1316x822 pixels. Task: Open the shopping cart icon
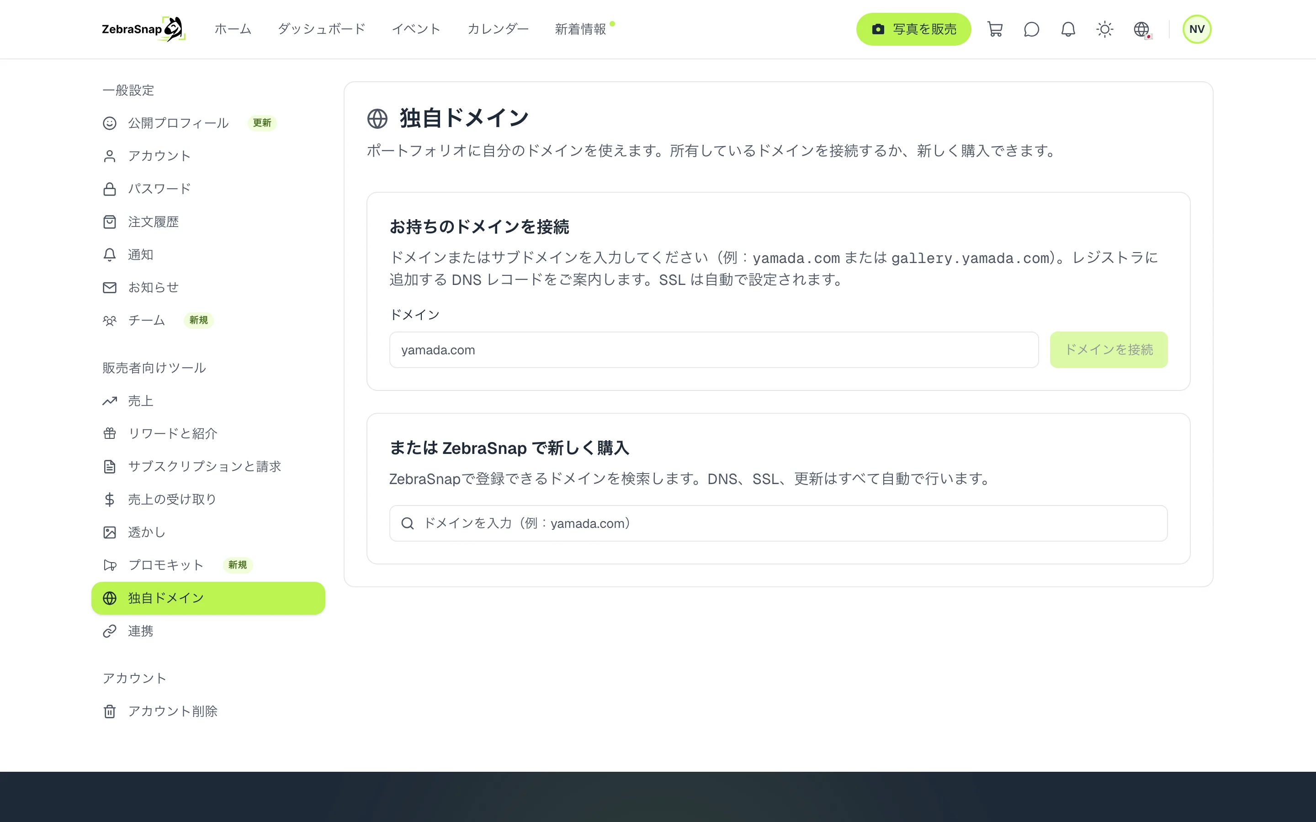point(995,29)
